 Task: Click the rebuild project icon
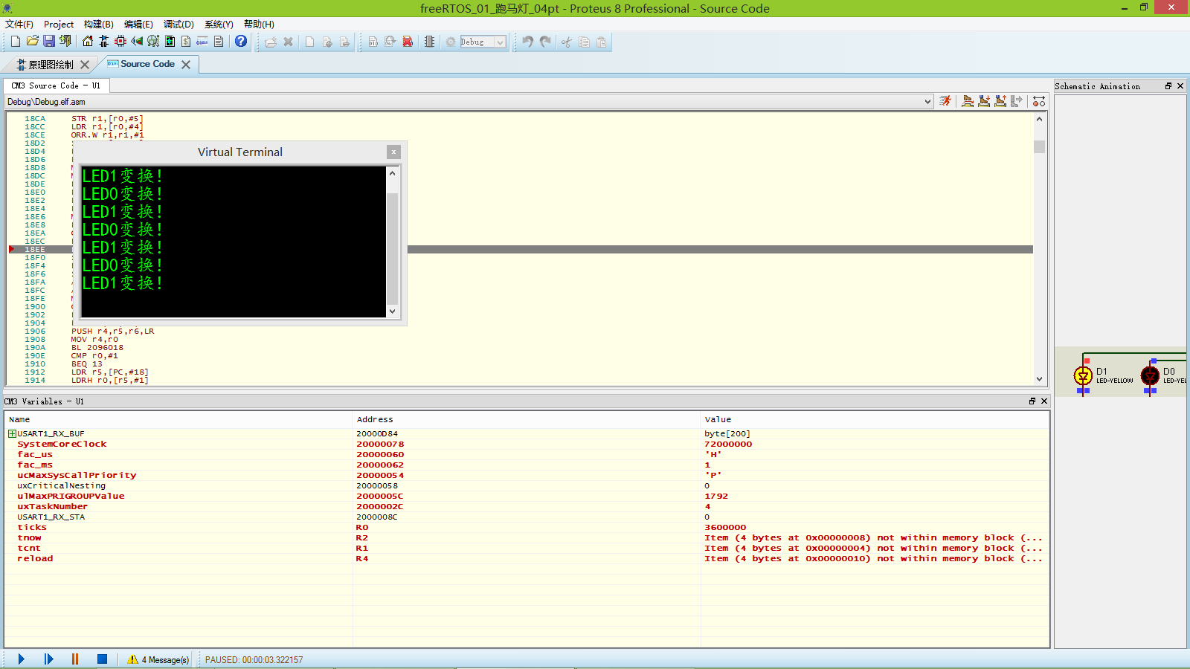click(390, 42)
